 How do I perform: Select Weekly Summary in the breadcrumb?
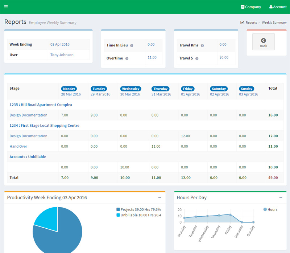(274, 22)
